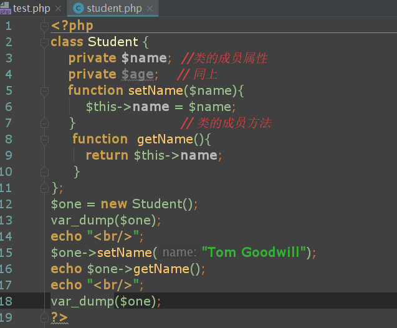This screenshot has width=397, height=328.
Task: Click "var_dump" on highlighted line 18
Action: 82,301
